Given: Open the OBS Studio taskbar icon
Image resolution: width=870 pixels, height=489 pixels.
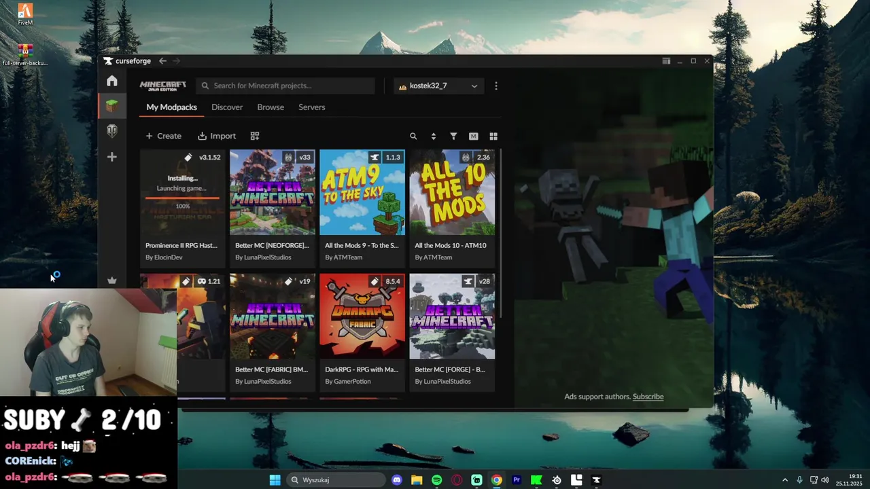Looking at the screenshot, I should (x=557, y=480).
